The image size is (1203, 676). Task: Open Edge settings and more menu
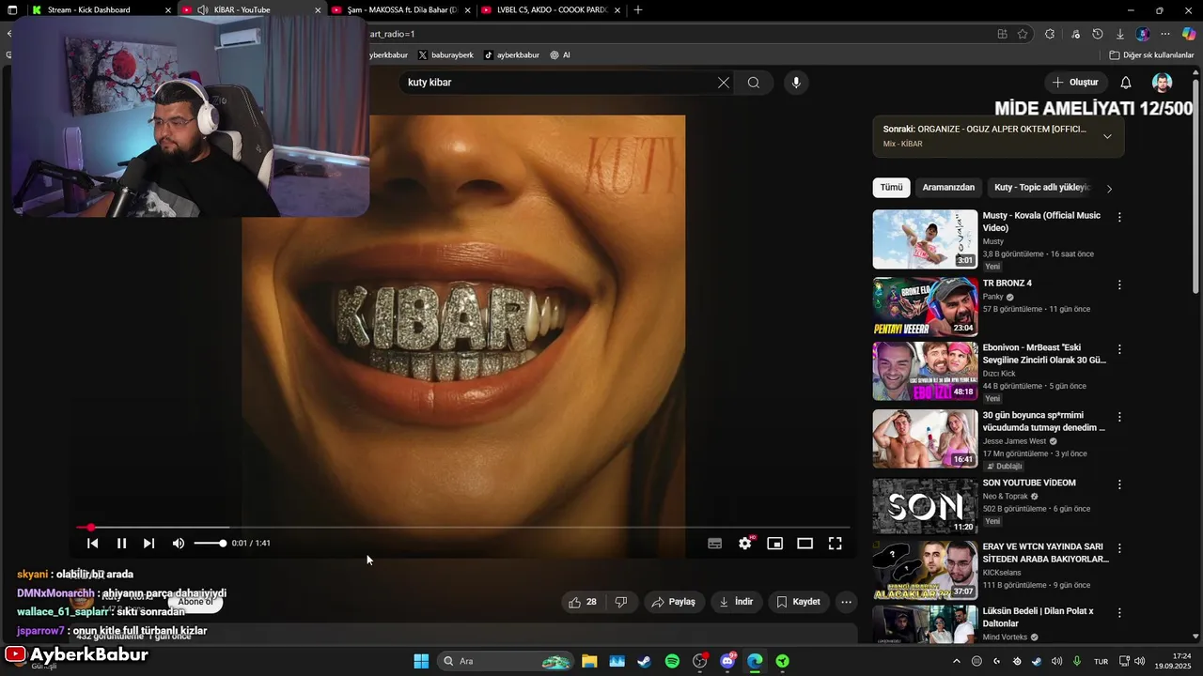coord(1165,34)
